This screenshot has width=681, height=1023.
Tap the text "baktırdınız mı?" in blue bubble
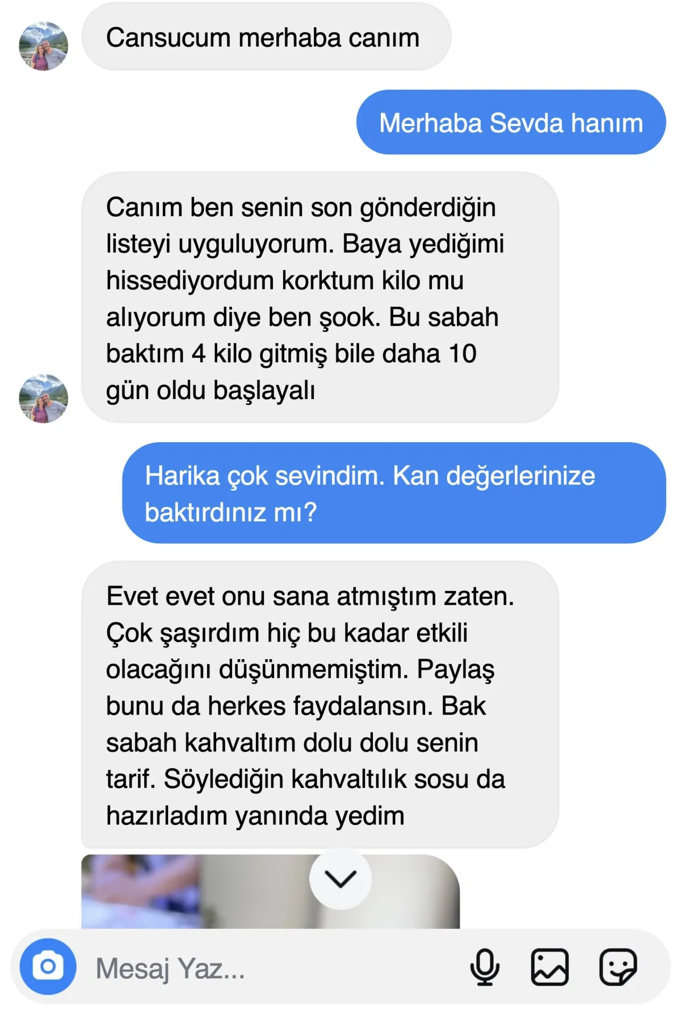point(230,512)
